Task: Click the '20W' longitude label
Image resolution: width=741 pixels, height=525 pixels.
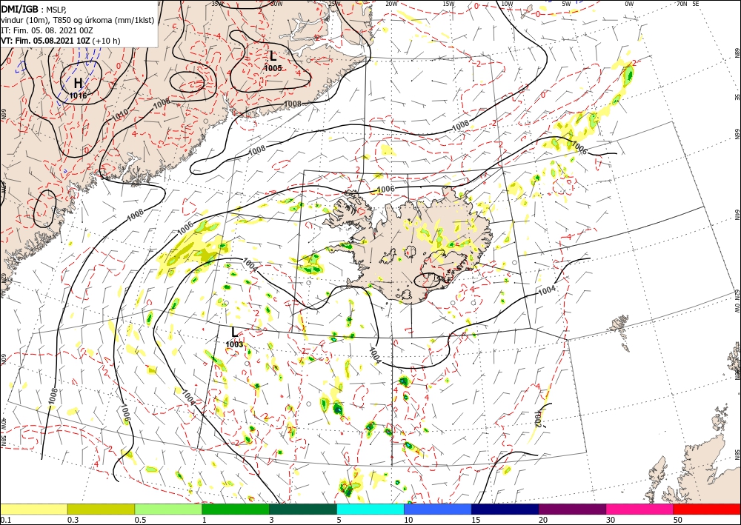Action: 391,4
